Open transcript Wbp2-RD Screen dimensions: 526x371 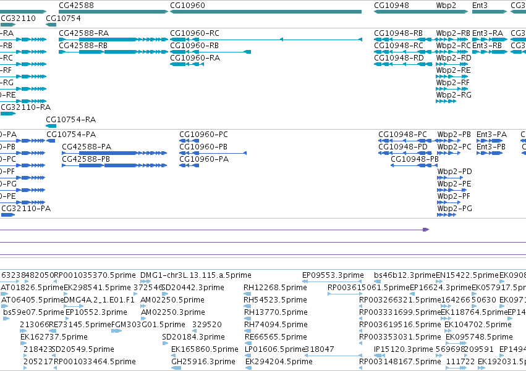[x=454, y=58]
